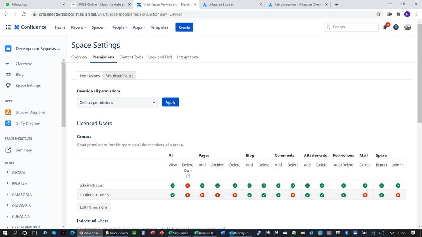Switch to the Content Tools tab
The width and height of the screenshot is (422, 237).
click(131, 57)
